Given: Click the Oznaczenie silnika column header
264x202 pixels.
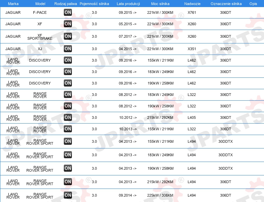Looking at the screenshot, I should (x=226, y=4).
